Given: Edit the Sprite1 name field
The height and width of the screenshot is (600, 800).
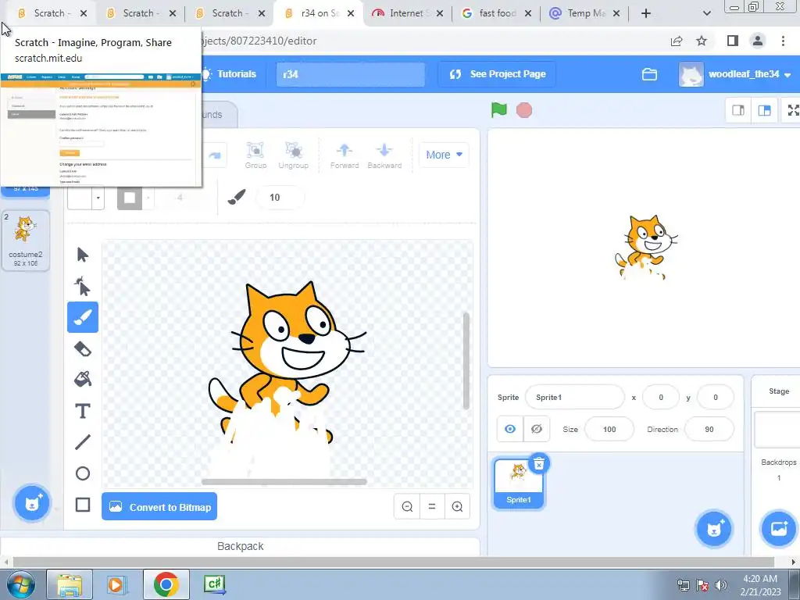Looking at the screenshot, I should [574, 397].
